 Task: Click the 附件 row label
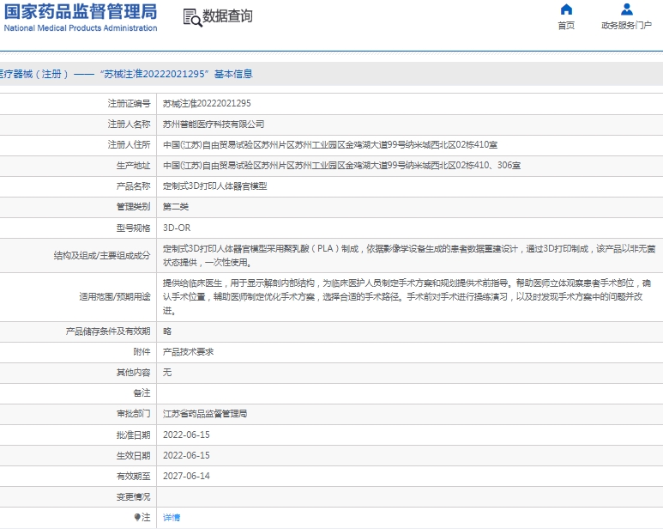pos(142,352)
